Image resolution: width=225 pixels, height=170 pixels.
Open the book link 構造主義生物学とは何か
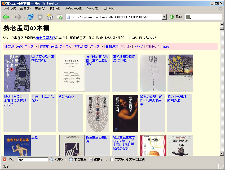(124, 143)
